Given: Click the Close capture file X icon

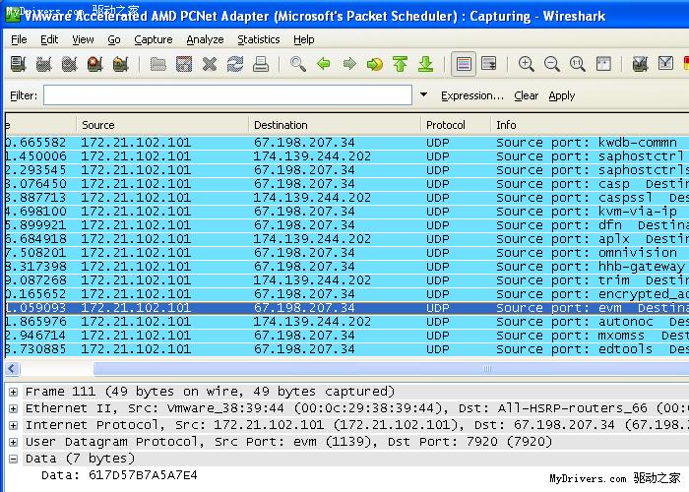Looking at the screenshot, I should 210,65.
